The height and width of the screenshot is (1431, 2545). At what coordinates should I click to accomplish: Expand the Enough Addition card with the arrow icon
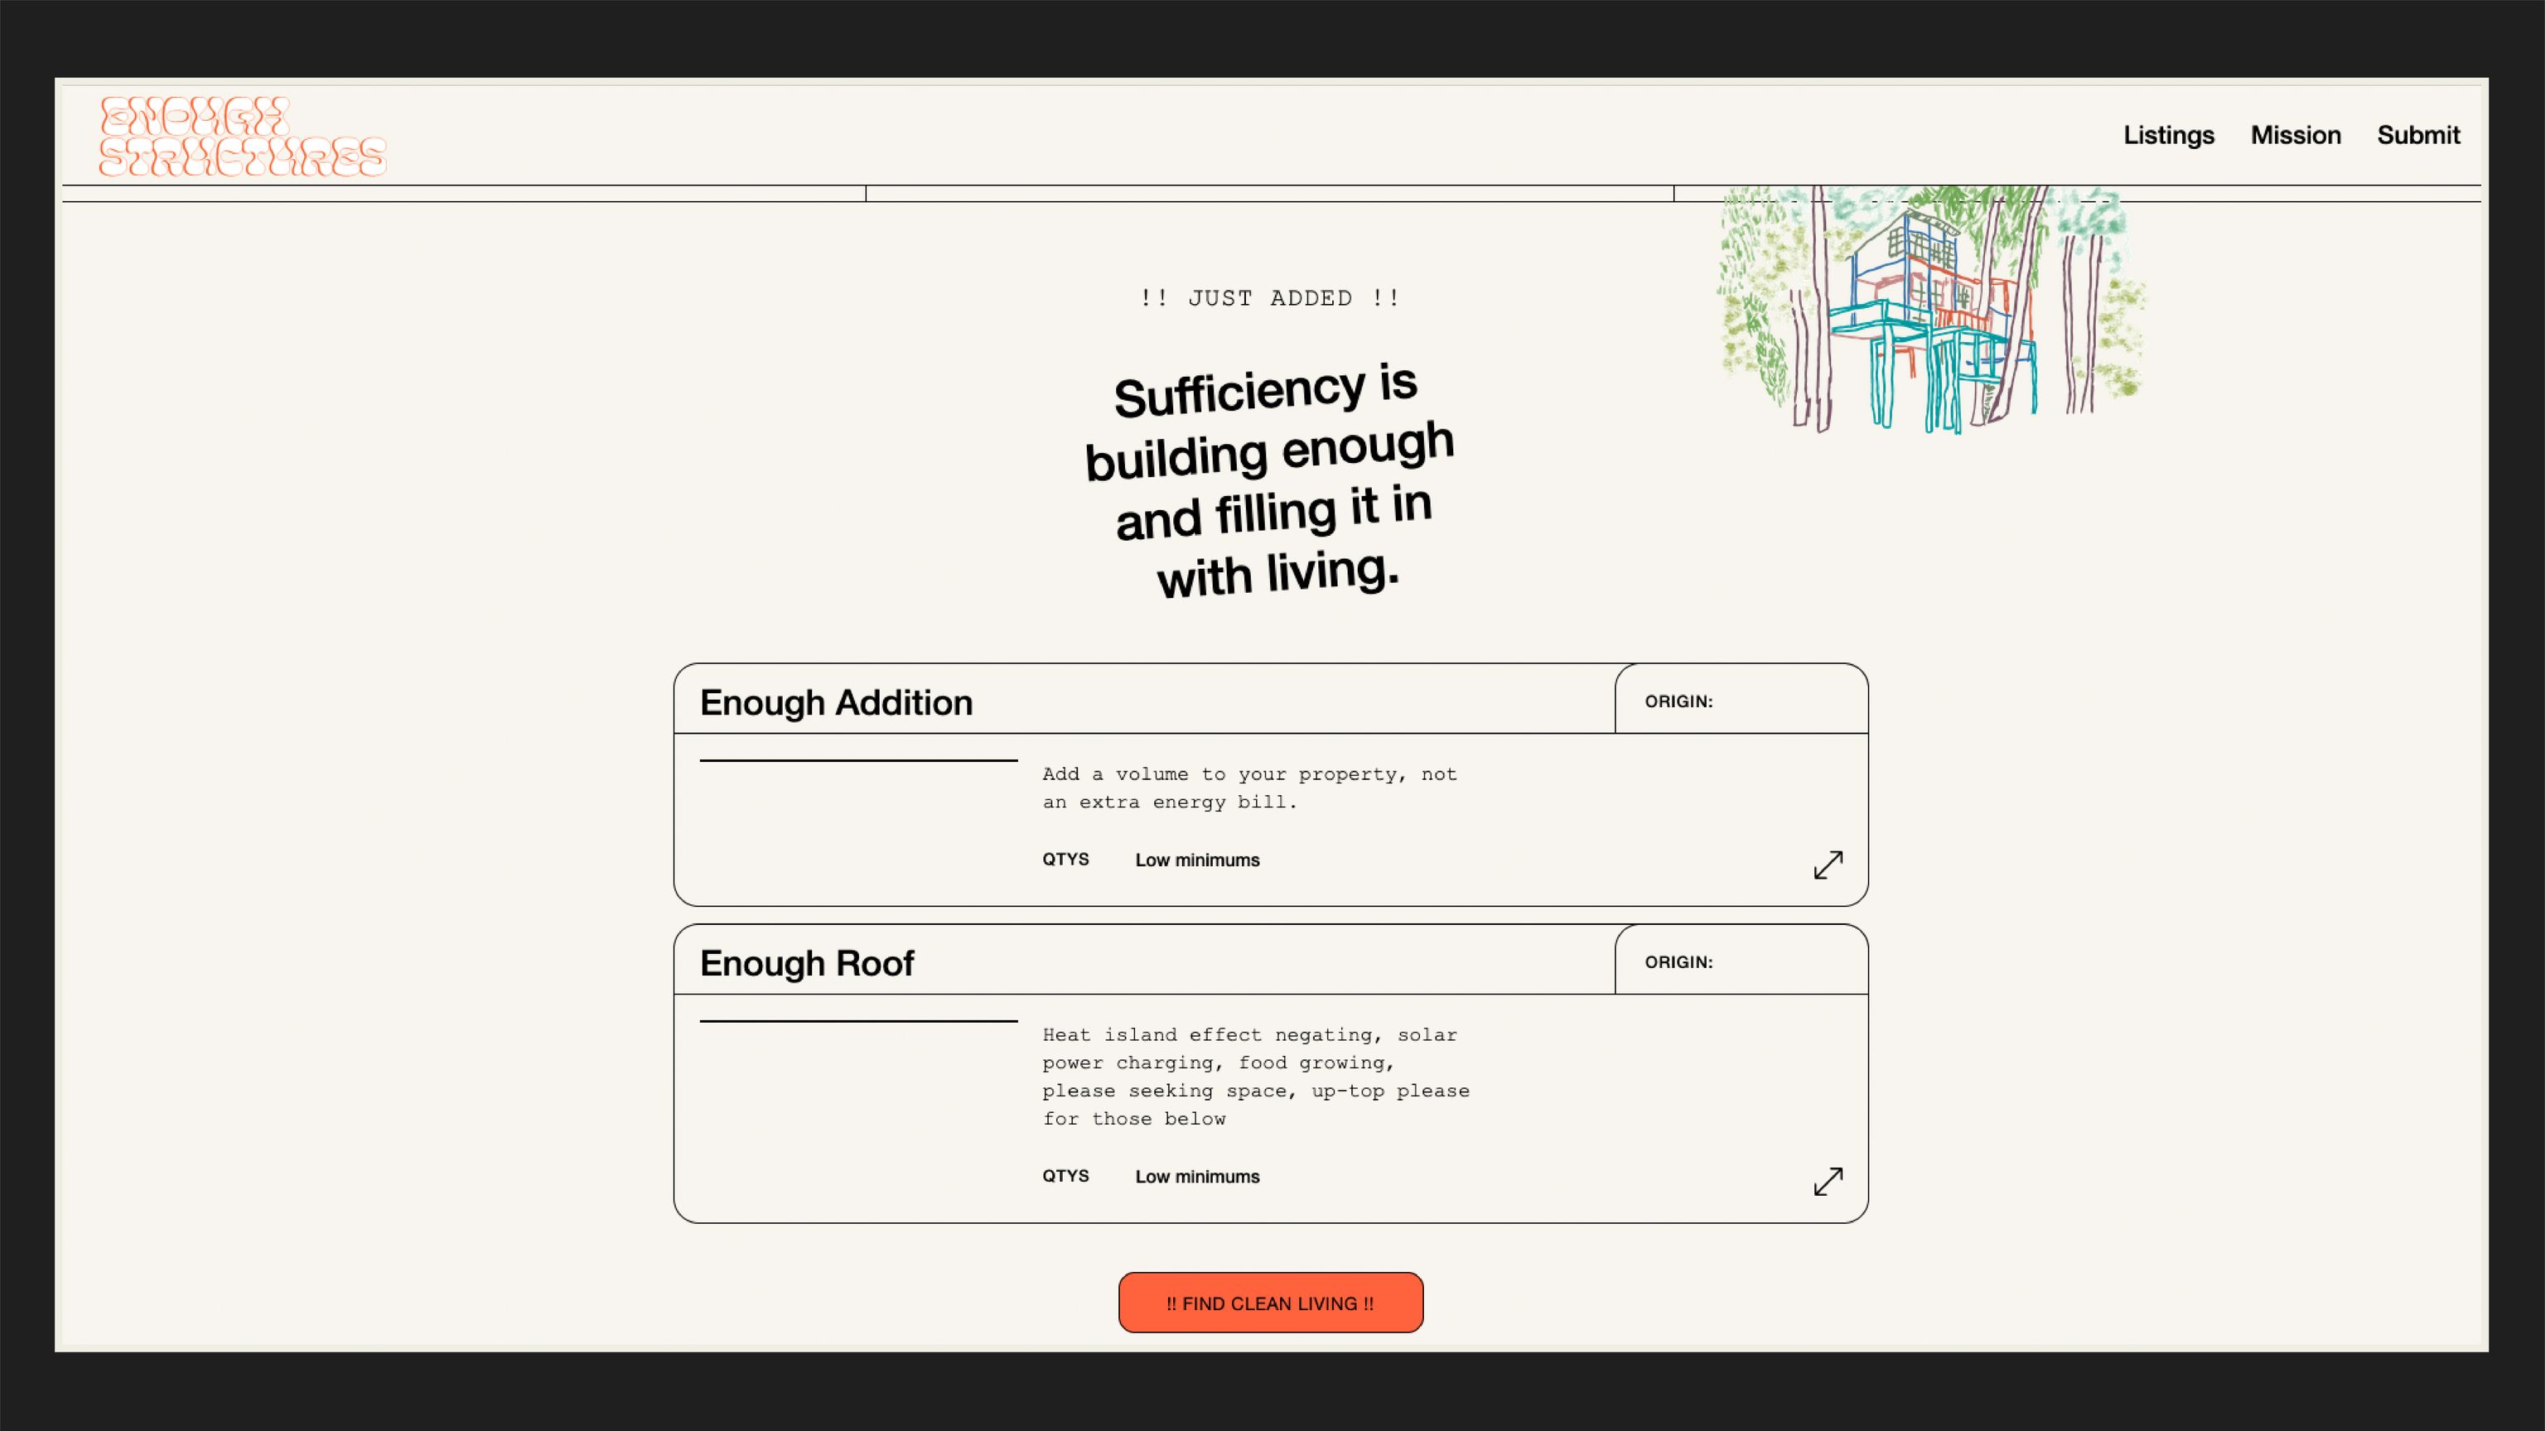tap(1828, 865)
